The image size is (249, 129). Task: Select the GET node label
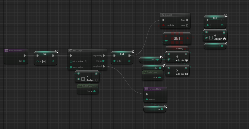[x=177, y=38]
